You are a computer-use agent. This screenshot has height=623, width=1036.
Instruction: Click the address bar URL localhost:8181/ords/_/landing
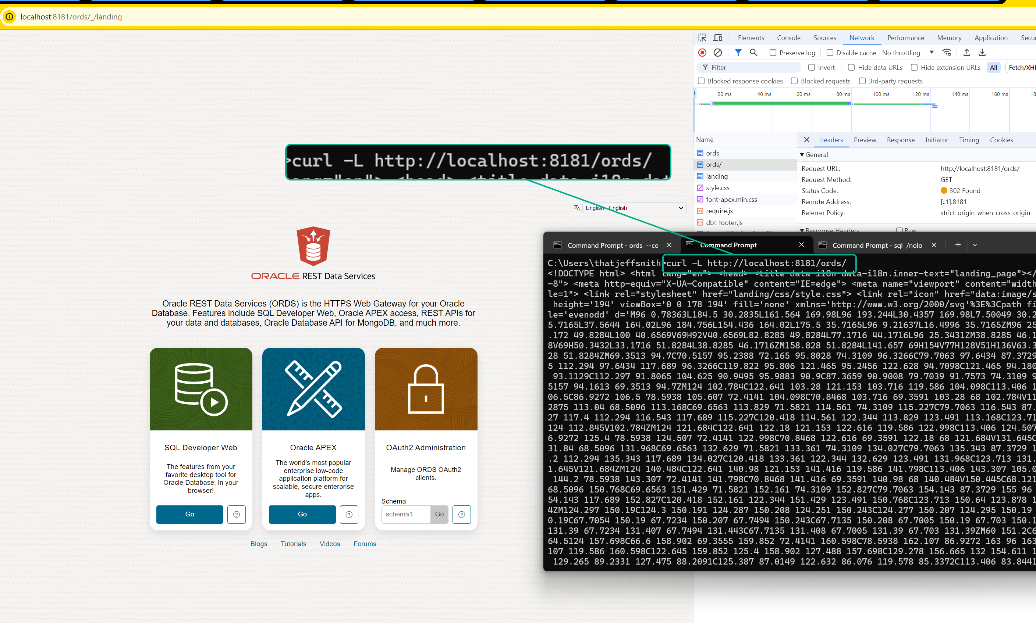point(71,17)
